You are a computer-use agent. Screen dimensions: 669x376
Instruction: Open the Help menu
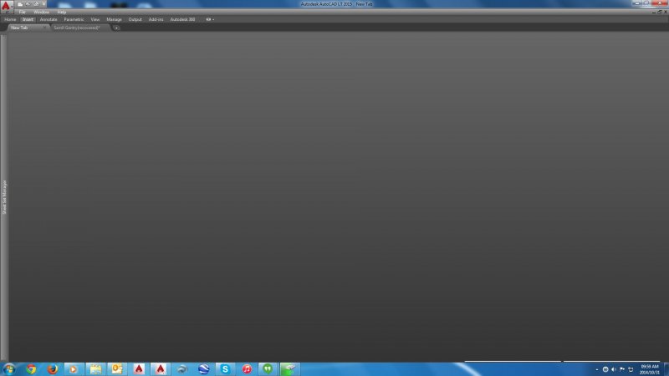[61, 13]
